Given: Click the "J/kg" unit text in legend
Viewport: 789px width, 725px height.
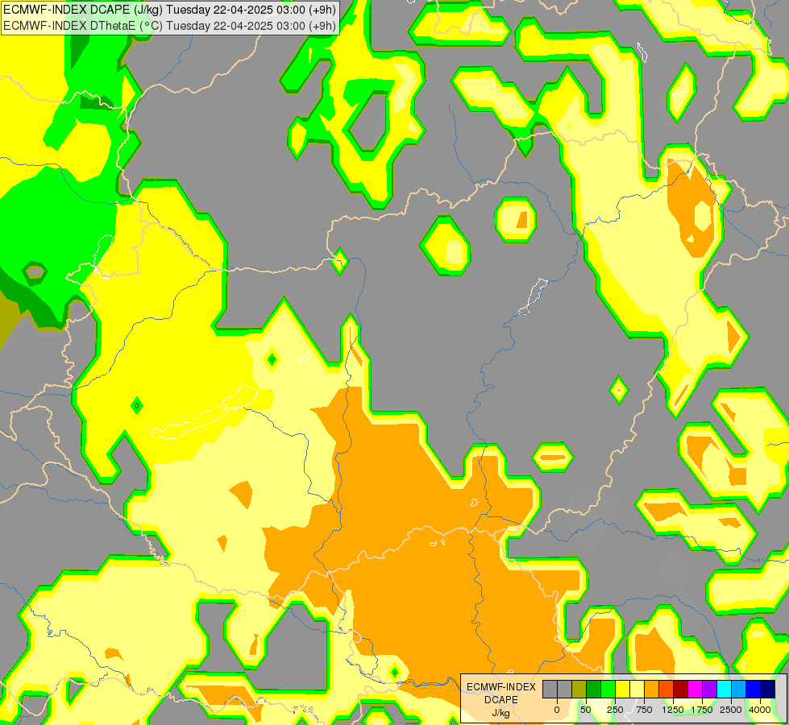Looking at the screenshot, I should 501,713.
